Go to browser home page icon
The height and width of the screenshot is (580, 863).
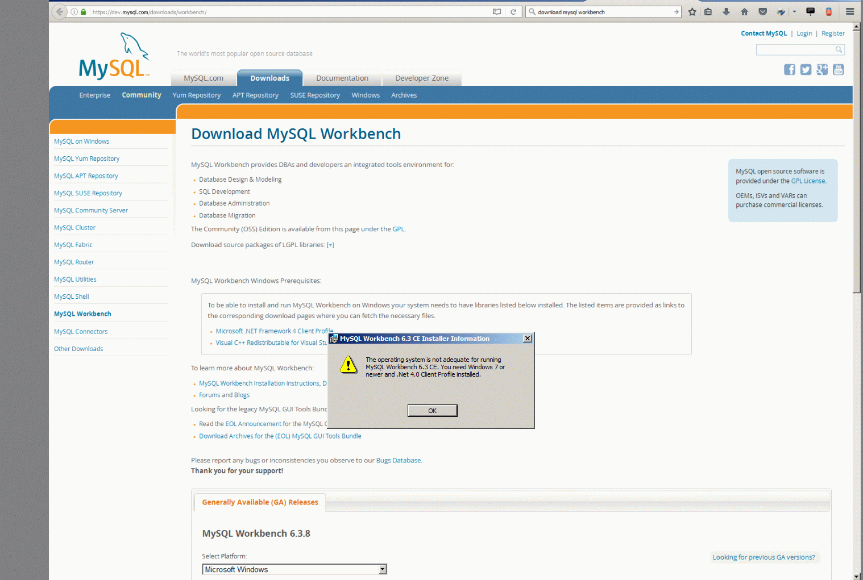click(x=744, y=12)
